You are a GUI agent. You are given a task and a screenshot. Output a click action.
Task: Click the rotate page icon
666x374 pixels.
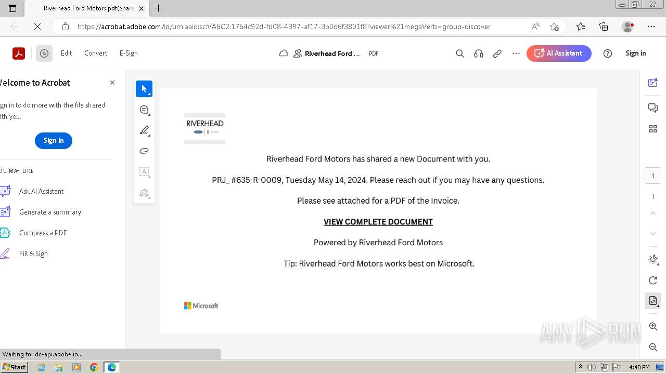[x=653, y=280]
